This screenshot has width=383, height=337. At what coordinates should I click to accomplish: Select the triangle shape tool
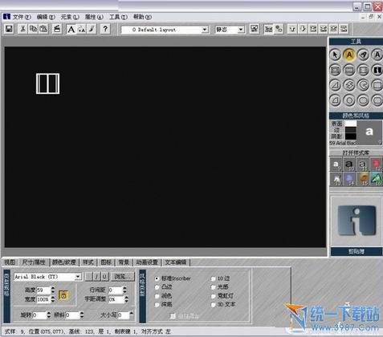pos(335,85)
